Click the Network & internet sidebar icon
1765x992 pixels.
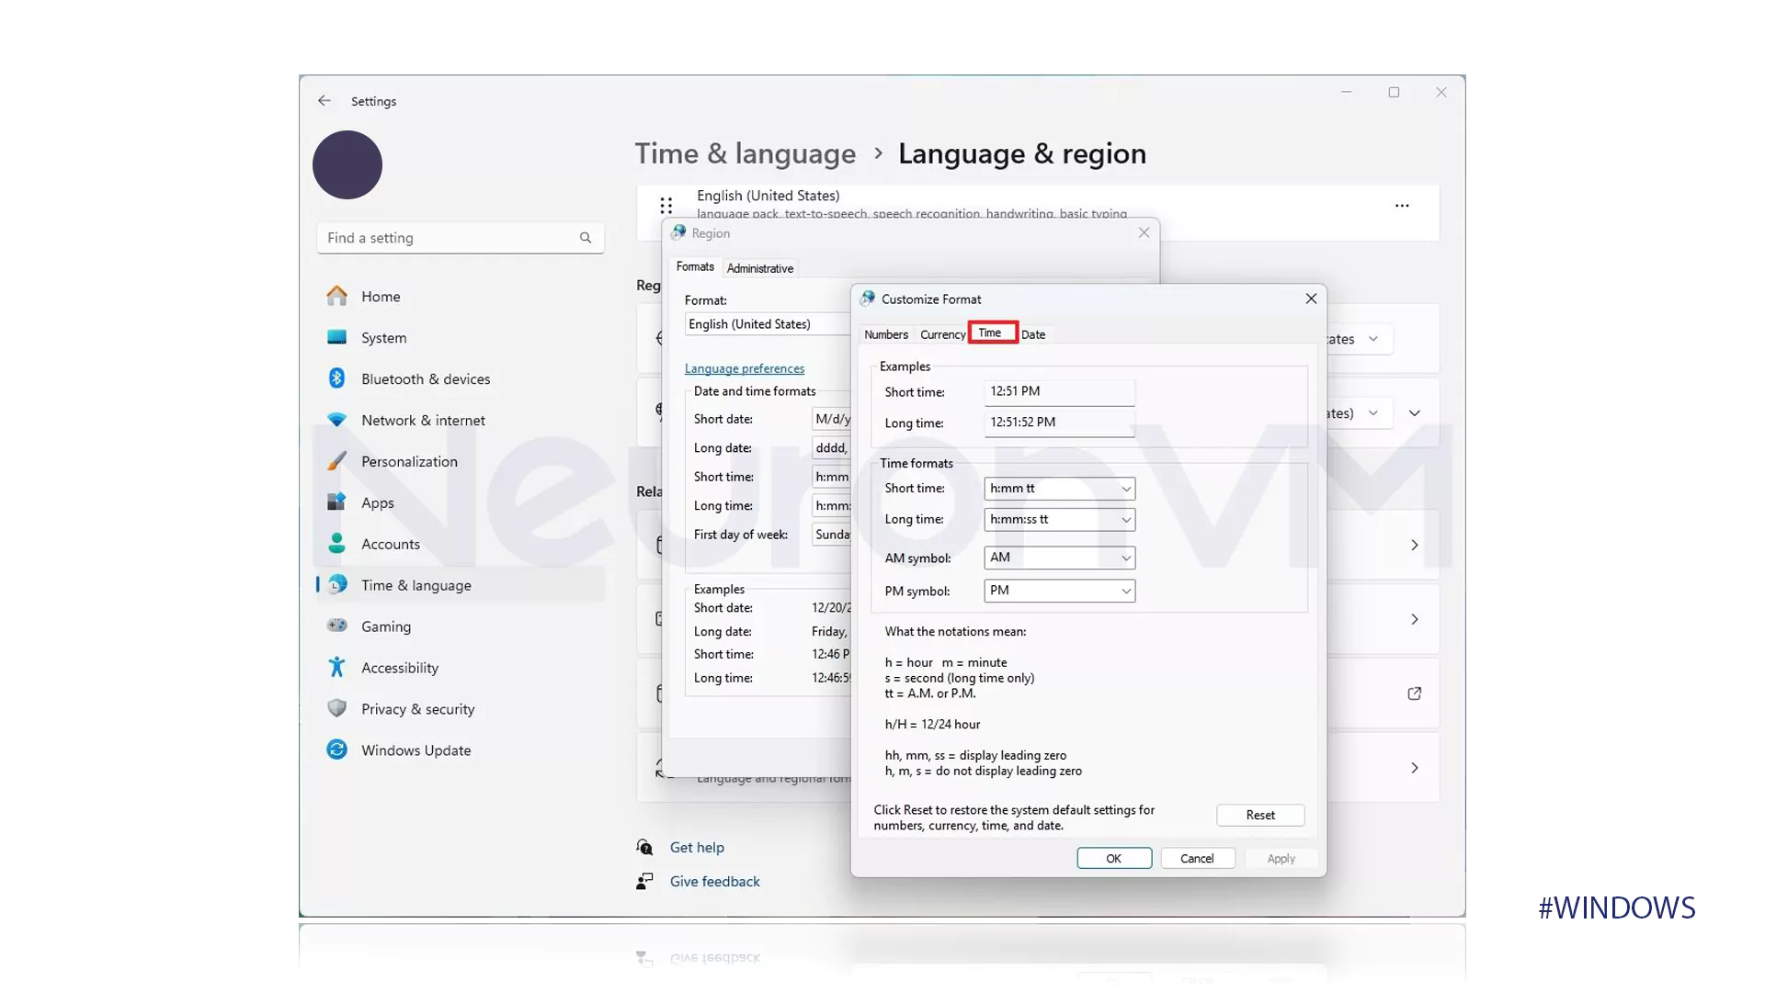336,419
